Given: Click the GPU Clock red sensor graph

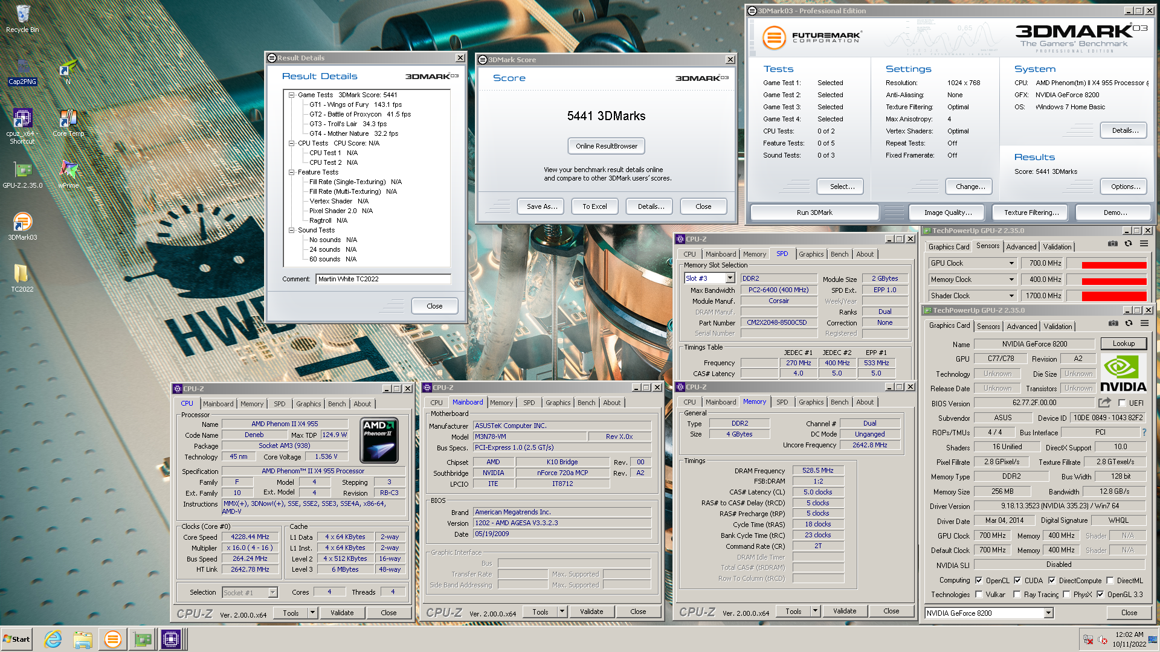Looking at the screenshot, I should click(1113, 265).
